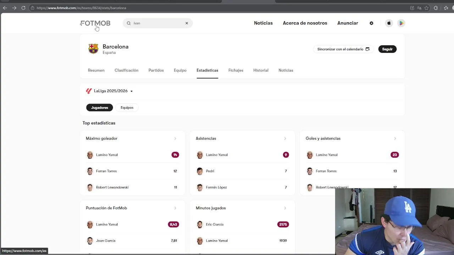The width and height of the screenshot is (454, 255).
Task: Click Fermín López avatar in Asistencias
Action: [x=200, y=187]
